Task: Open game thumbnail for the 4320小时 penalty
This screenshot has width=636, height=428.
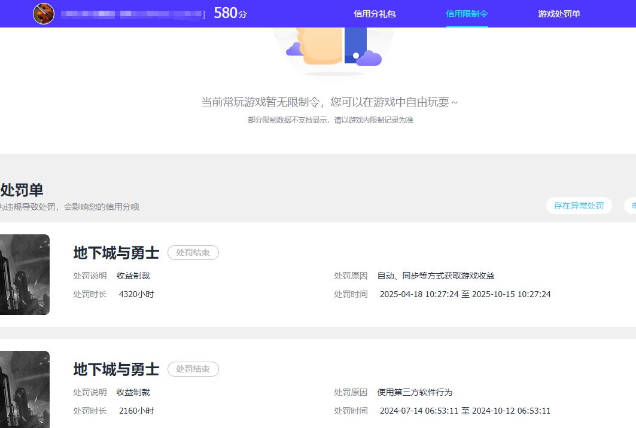Action: (25, 274)
